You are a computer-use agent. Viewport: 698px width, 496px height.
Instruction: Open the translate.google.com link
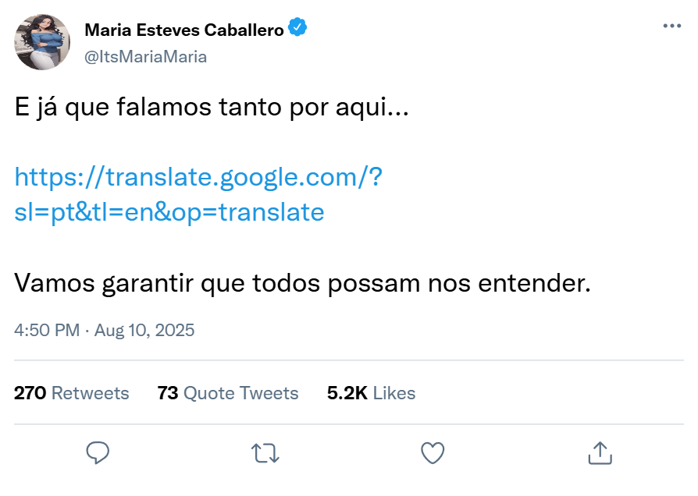click(x=198, y=177)
